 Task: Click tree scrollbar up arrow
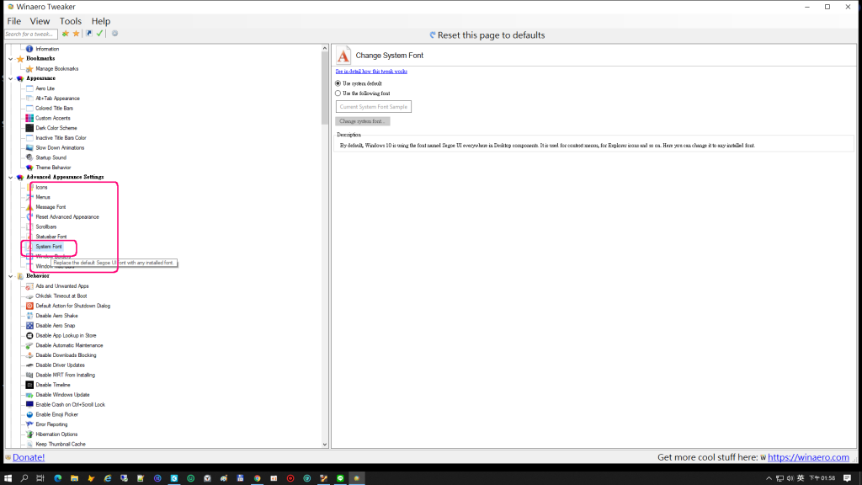325,48
